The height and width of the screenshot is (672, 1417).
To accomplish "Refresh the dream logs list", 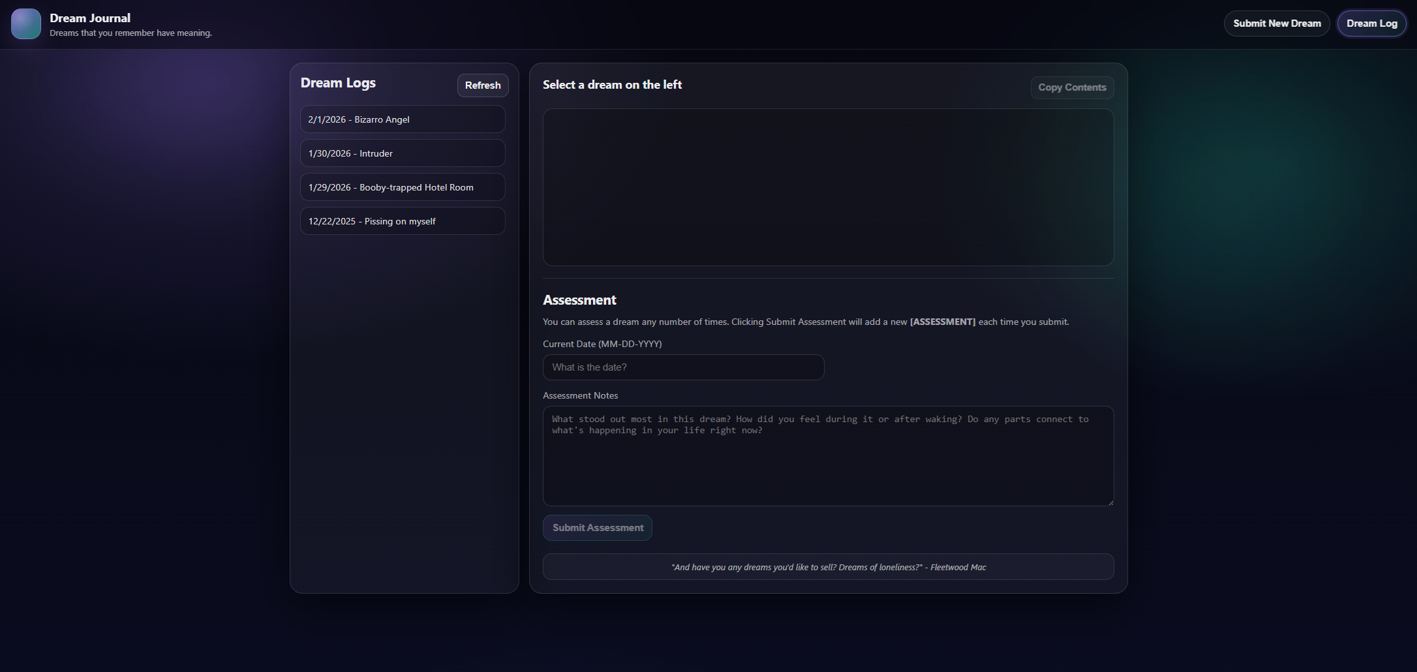I will [x=482, y=85].
